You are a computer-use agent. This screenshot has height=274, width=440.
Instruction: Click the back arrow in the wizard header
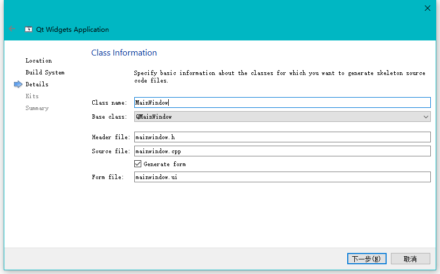pyautogui.click(x=12, y=29)
